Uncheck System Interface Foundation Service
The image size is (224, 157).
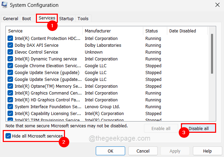pos(10,107)
